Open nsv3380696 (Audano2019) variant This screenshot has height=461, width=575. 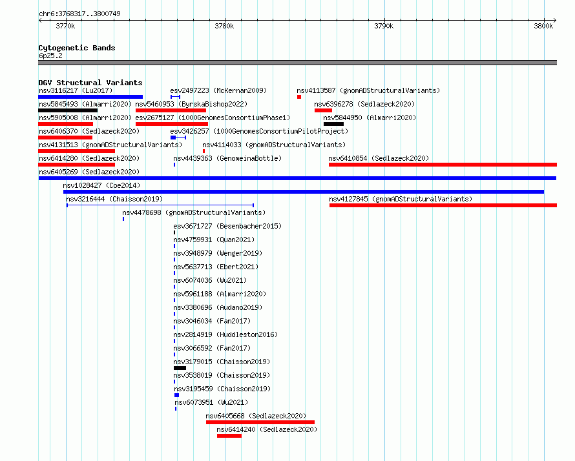pyautogui.click(x=218, y=307)
